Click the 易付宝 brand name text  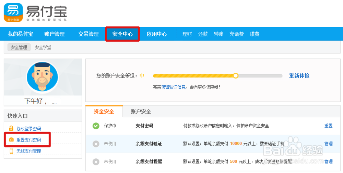pos(47,11)
